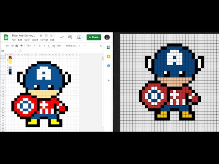Screen dimensions: 219x164
Task: Open the Calendar side panel icon
Action: coord(109,47)
